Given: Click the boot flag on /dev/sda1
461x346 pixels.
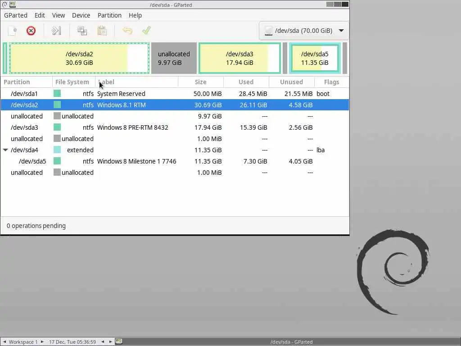Looking at the screenshot, I should click(323, 94).
